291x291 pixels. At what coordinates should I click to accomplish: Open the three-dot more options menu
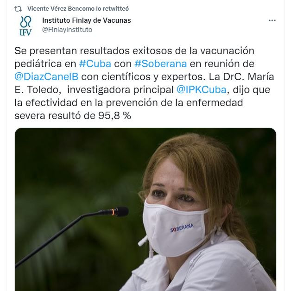272,20
